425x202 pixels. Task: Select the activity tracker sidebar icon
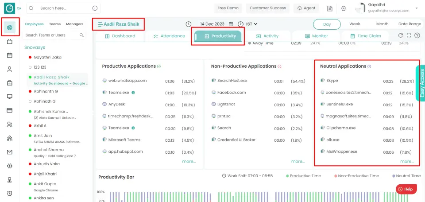[x=10, y=27]
